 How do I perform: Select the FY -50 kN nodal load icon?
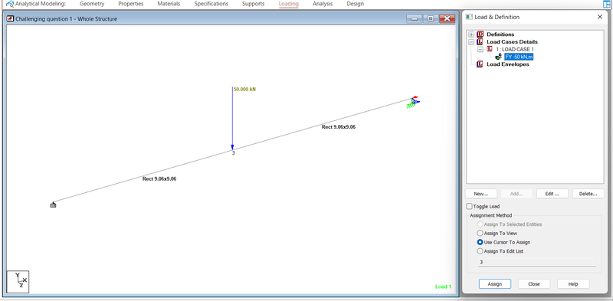(x=498, y=57)
